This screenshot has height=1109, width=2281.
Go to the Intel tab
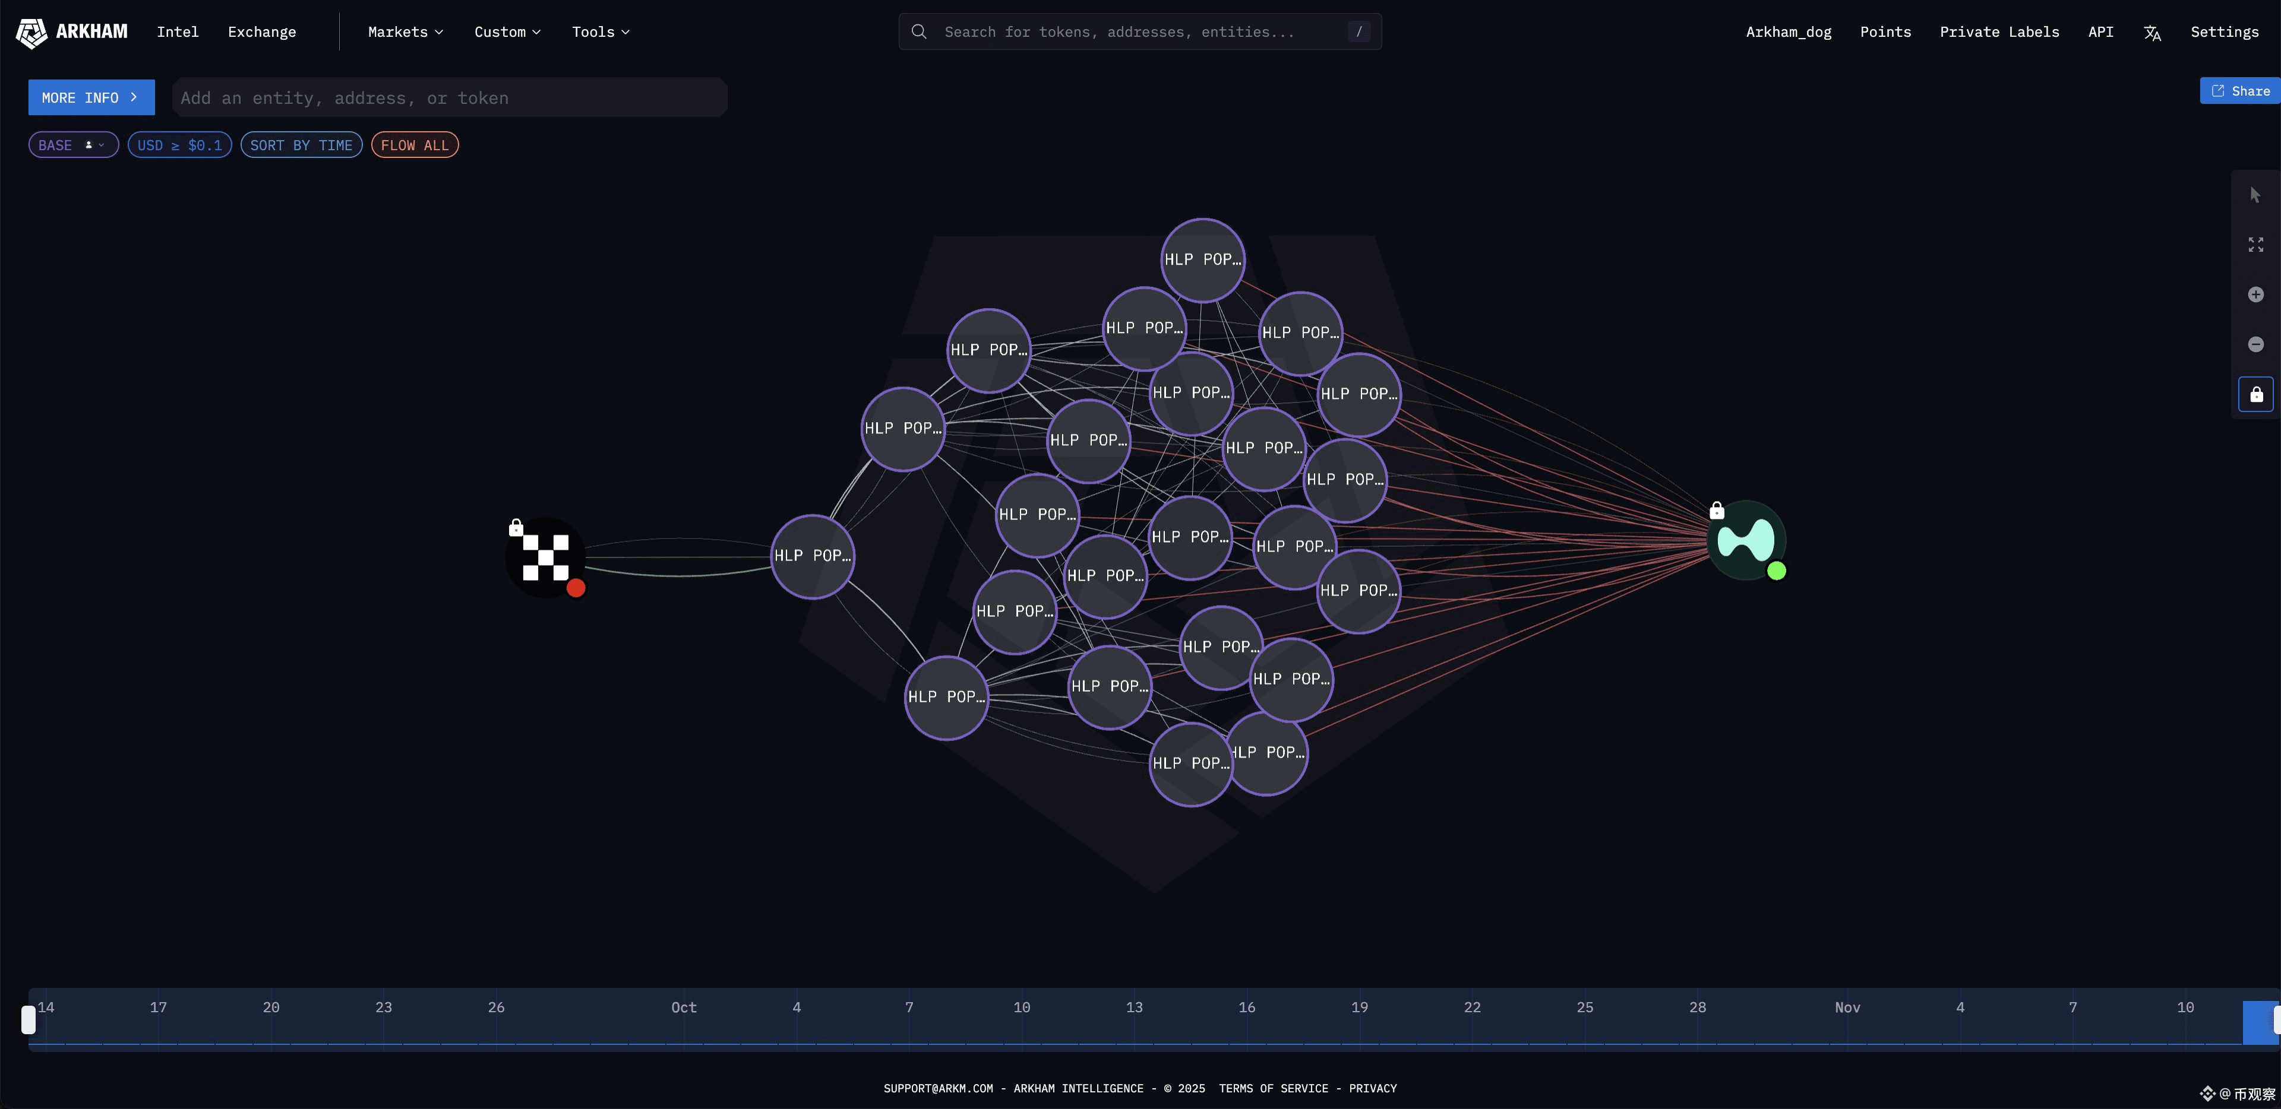click(x=177, y=32)
